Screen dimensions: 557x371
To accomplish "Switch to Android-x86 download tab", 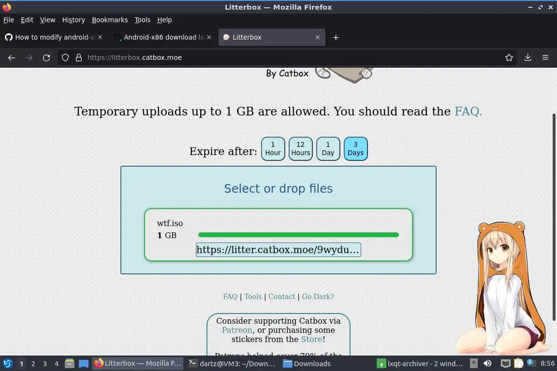I will coord(163,37).
